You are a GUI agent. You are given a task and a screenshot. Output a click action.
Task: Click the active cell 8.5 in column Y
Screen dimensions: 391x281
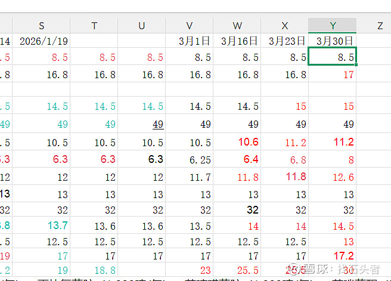332,57
